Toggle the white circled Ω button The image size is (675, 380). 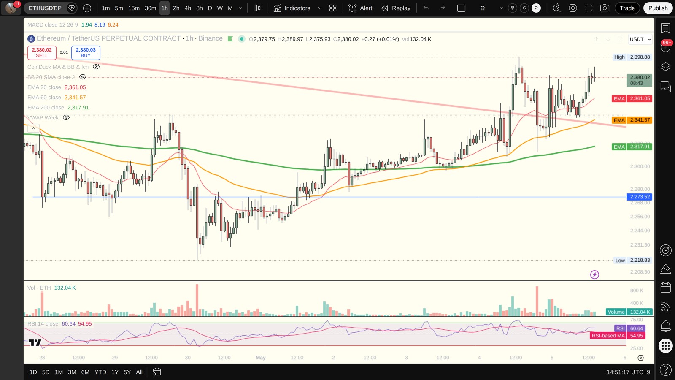coord(536,8)
